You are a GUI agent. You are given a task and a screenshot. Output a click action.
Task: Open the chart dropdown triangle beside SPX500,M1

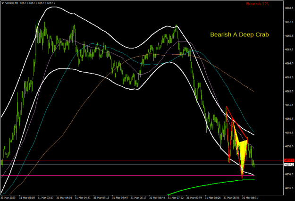tap(3, 3)
